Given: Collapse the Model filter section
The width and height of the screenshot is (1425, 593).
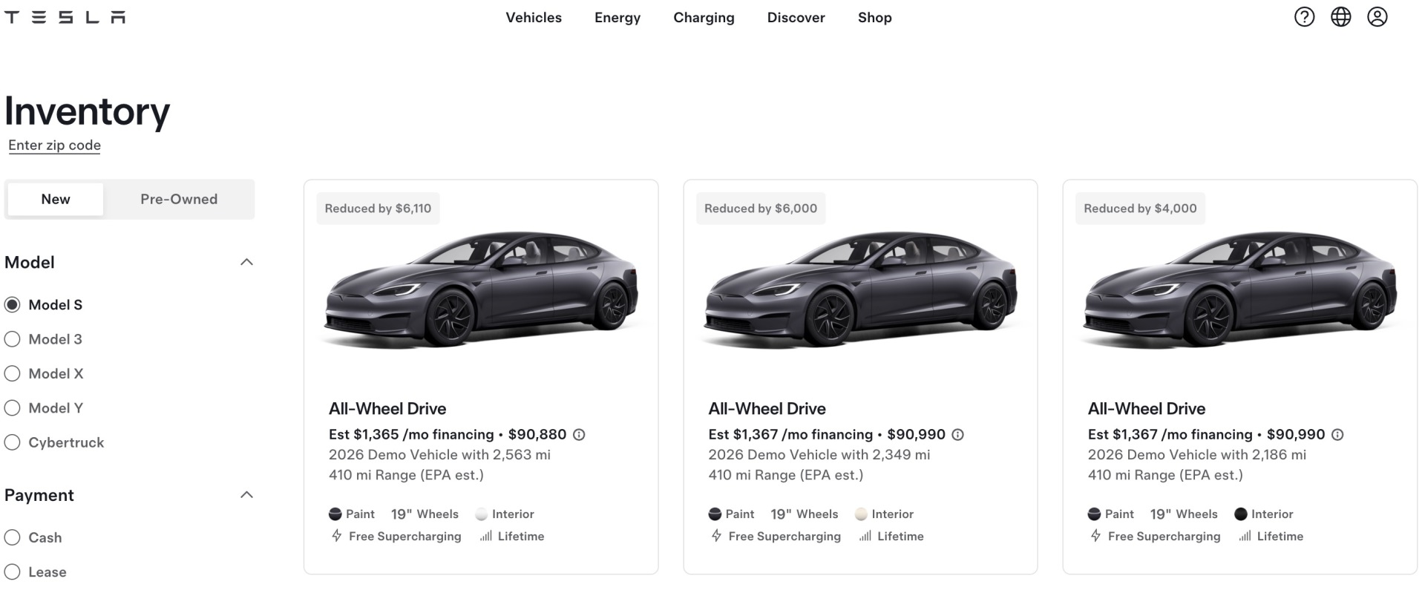Looking at the screenshot, I should tap(247, 262).
